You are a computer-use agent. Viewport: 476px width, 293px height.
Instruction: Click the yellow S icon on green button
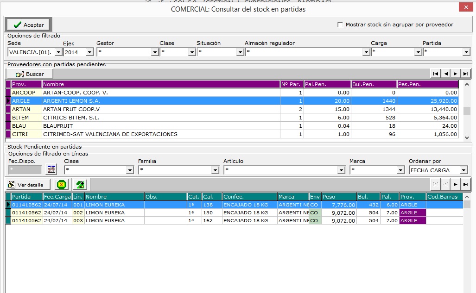(x=61, y=185)
